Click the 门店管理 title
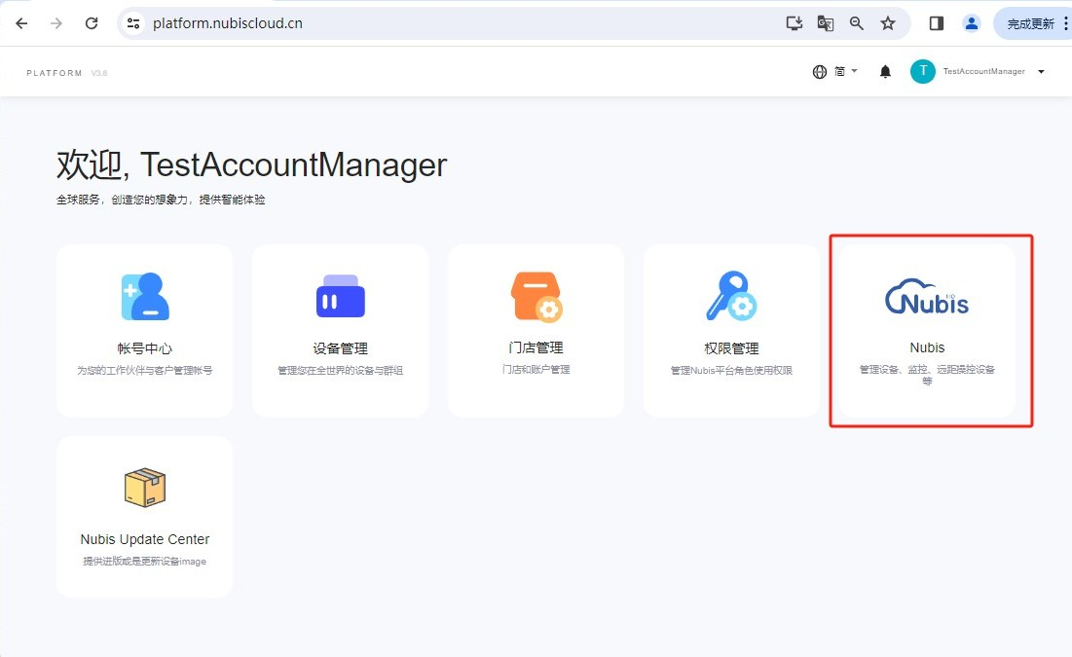 (536, 347)
